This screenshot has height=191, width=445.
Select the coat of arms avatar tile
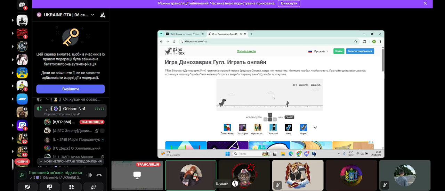[x=351, y=175]
